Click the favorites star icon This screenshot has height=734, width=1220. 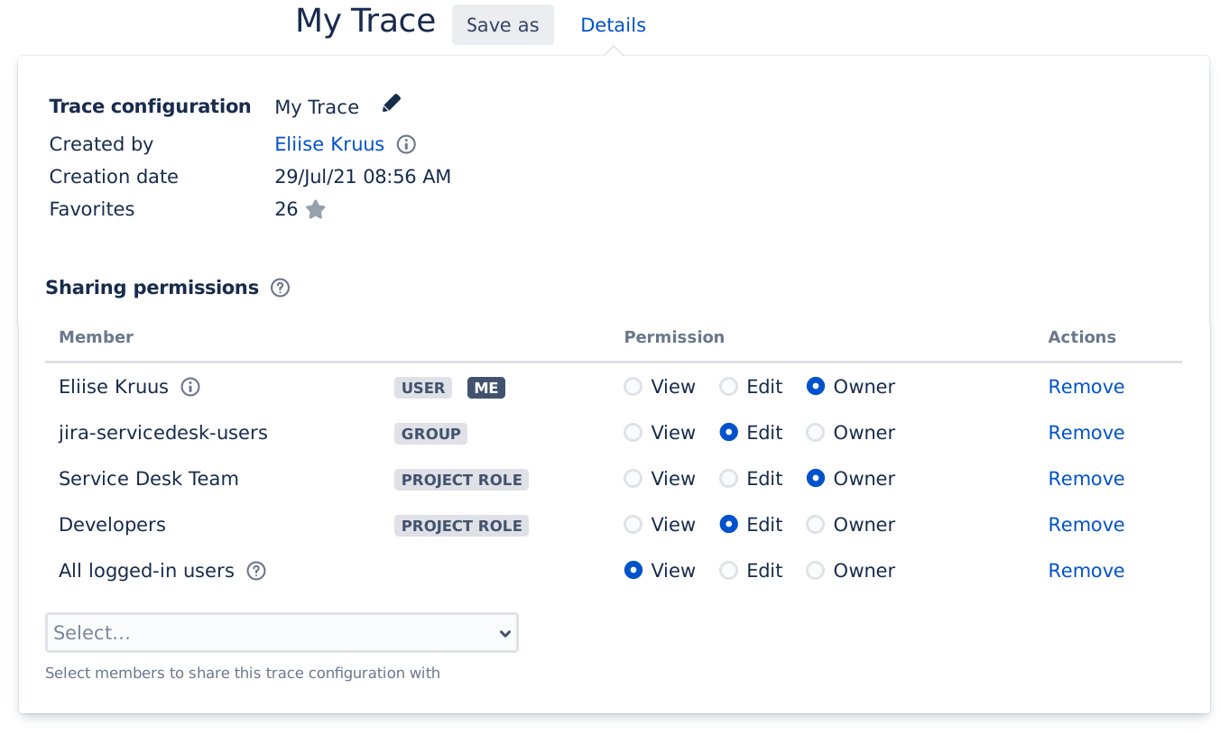click(x=315, y=209)
